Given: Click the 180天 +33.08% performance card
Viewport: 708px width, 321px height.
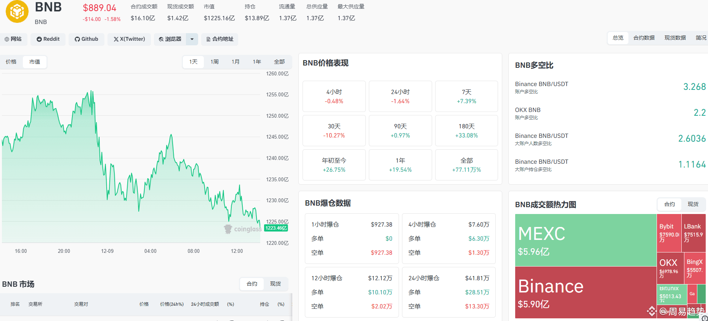Looking at the screenshot, I should point(466,131).
